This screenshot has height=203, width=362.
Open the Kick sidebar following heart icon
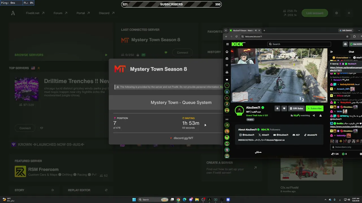click(227, 65)
